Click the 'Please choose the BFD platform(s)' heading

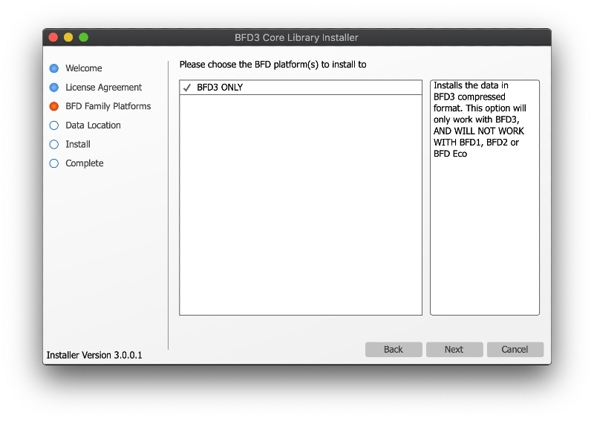[x=272, y=65]
